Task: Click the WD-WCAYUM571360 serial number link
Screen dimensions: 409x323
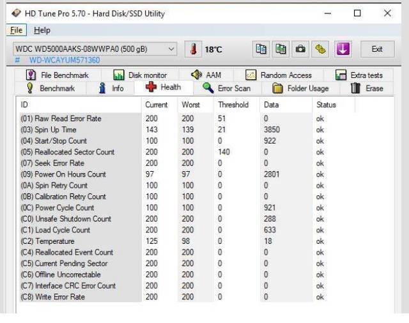Action: coord(65,61)
